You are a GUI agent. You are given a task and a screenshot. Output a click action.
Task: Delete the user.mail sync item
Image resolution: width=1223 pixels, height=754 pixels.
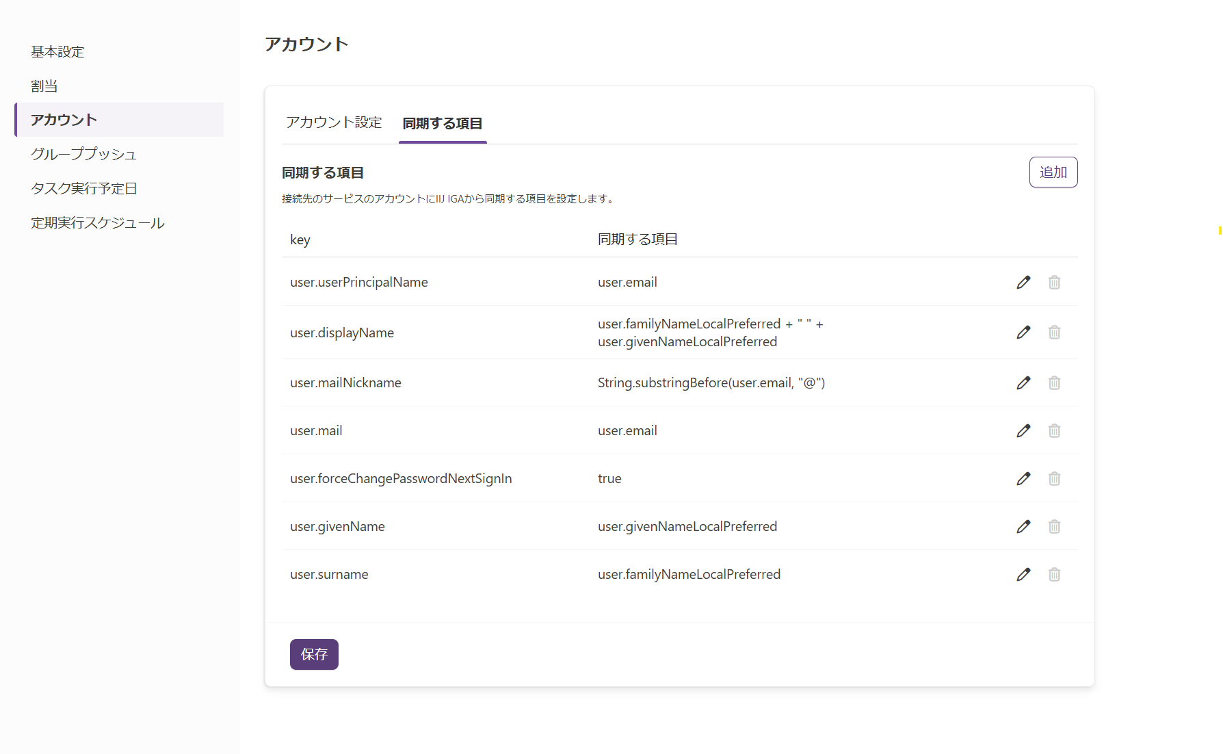pyautogui.click(x=1054, y=431)
